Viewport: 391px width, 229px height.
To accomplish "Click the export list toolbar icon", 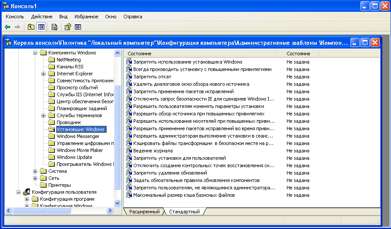I will coord(54,27).
